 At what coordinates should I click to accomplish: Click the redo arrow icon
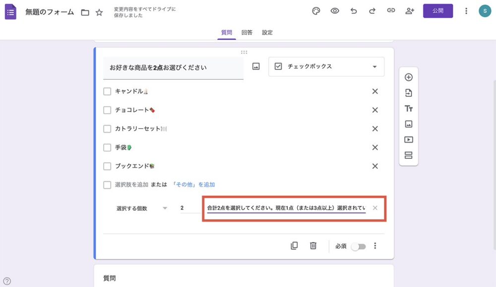pos(372,10)
